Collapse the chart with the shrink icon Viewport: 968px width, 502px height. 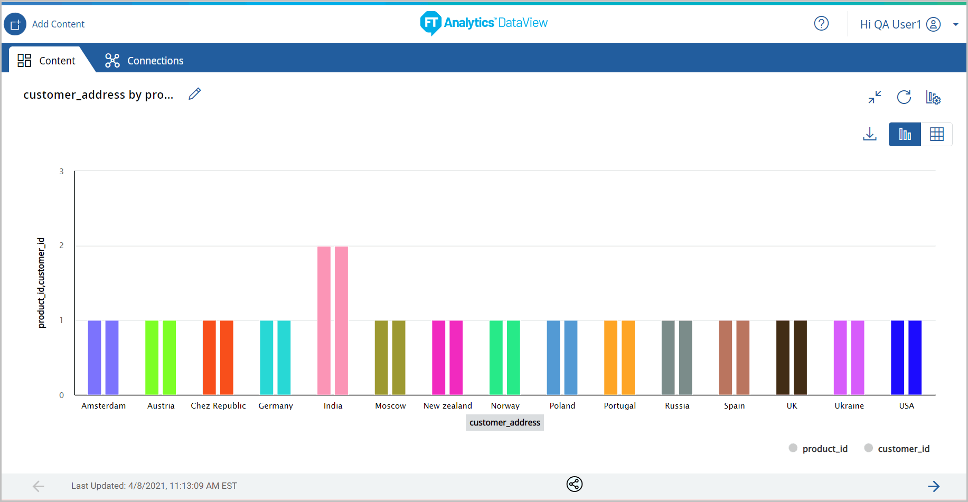tap(874, 97)
